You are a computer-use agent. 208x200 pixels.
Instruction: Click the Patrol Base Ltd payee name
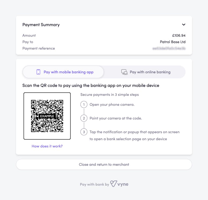point(173,42)
